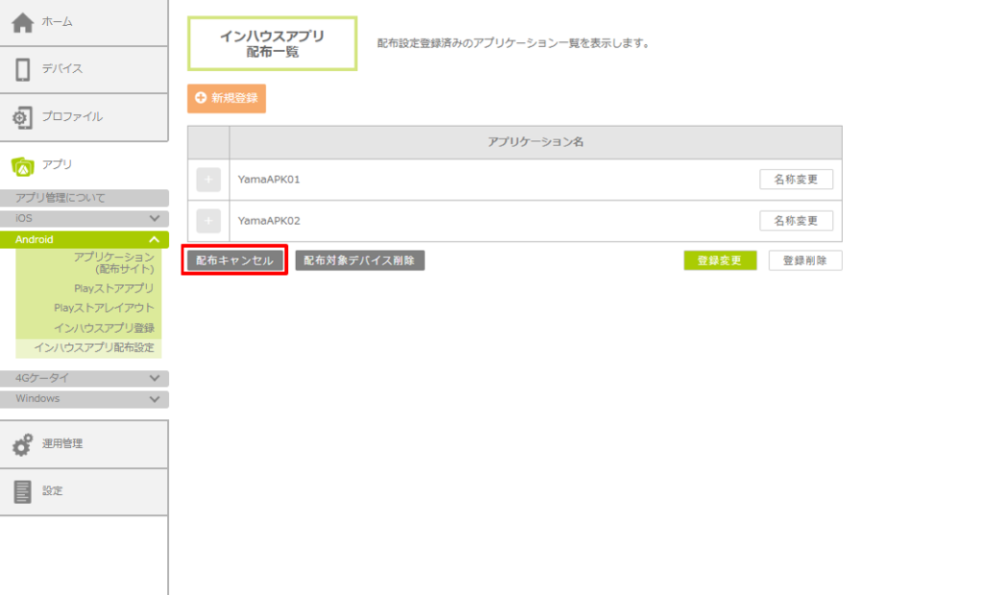
Task: Expand the YamaAPK02 row plus icon
Action: click(x=208, y=221)
